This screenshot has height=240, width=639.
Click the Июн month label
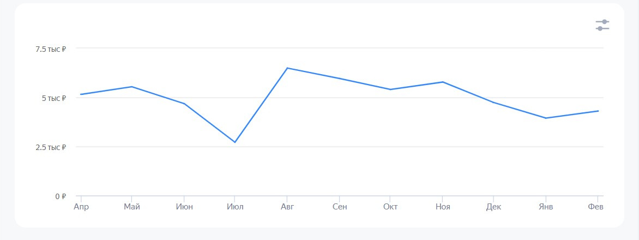coord(184,207)
